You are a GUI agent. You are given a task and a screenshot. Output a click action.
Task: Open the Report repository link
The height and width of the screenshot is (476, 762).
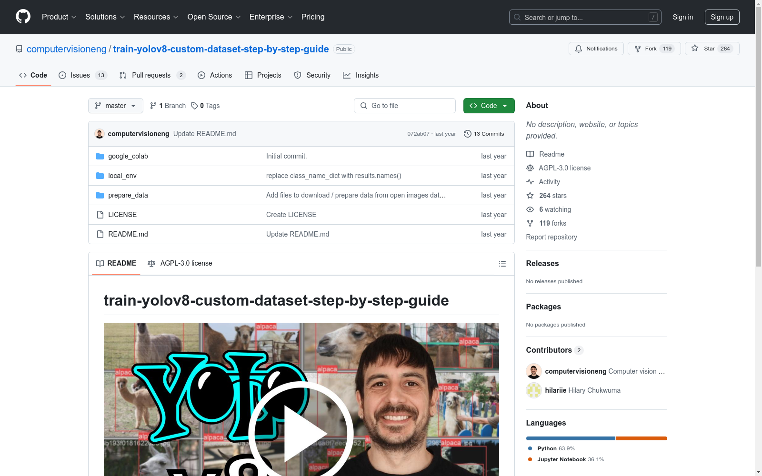551,237
